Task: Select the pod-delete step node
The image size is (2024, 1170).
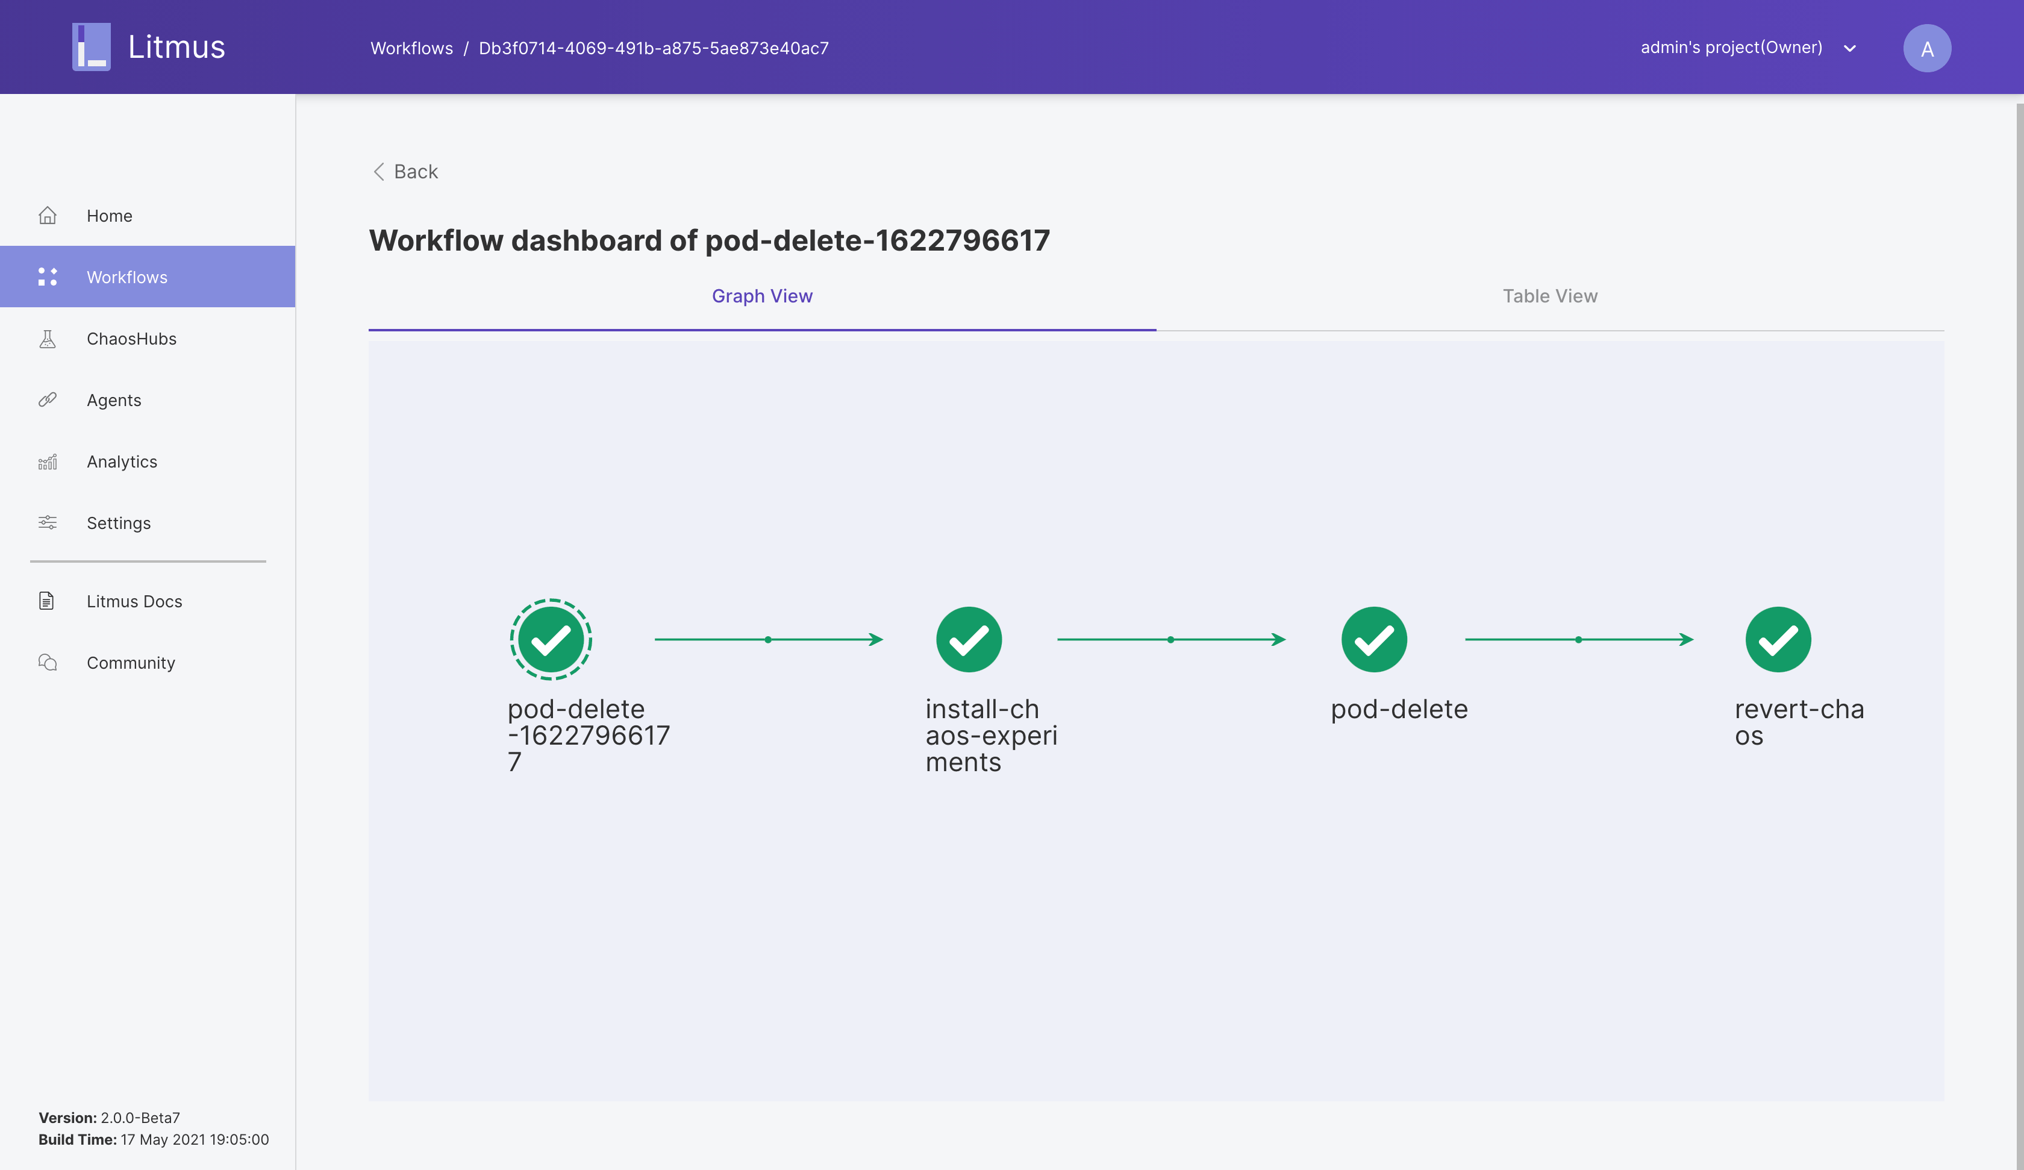Action: click(1373, 640)
